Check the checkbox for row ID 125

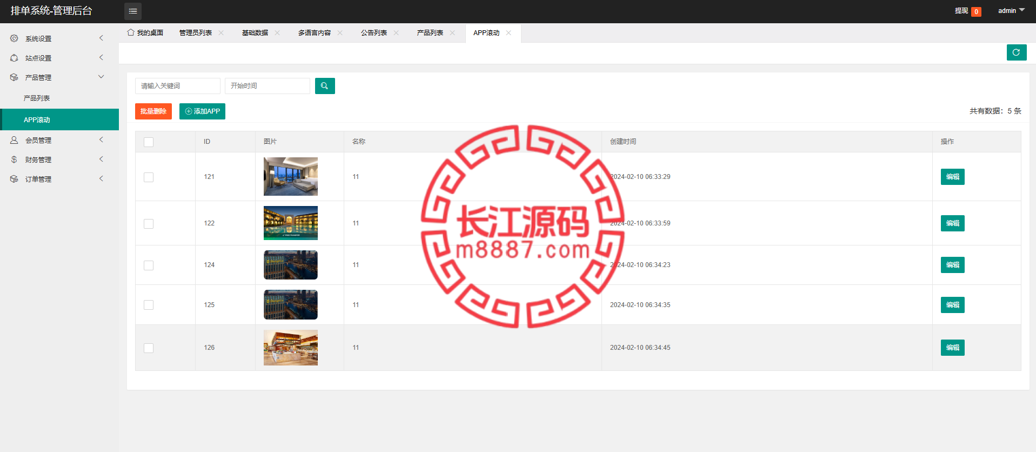tap(149, 305)
